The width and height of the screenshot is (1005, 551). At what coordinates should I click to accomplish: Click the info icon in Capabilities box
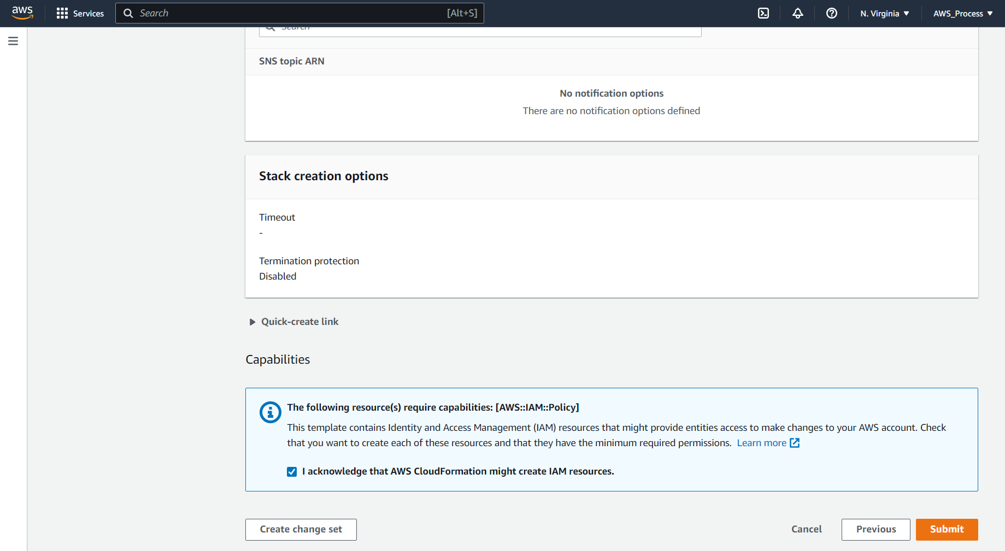270,412
